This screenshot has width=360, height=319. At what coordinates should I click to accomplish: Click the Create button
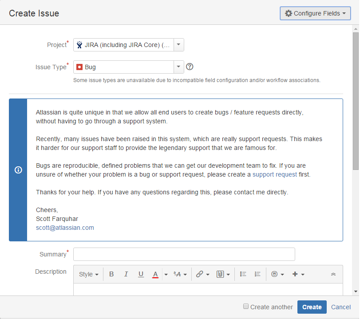pyautogui.click(x=312, y=307)
